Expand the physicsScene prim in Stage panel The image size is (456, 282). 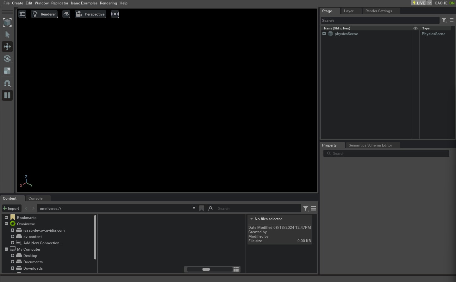pyautogui.click(x=324, y=34)
